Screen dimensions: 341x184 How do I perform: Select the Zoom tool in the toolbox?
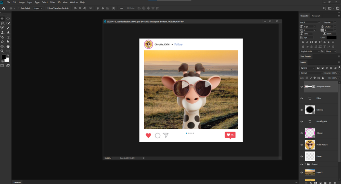pos(2,51)
